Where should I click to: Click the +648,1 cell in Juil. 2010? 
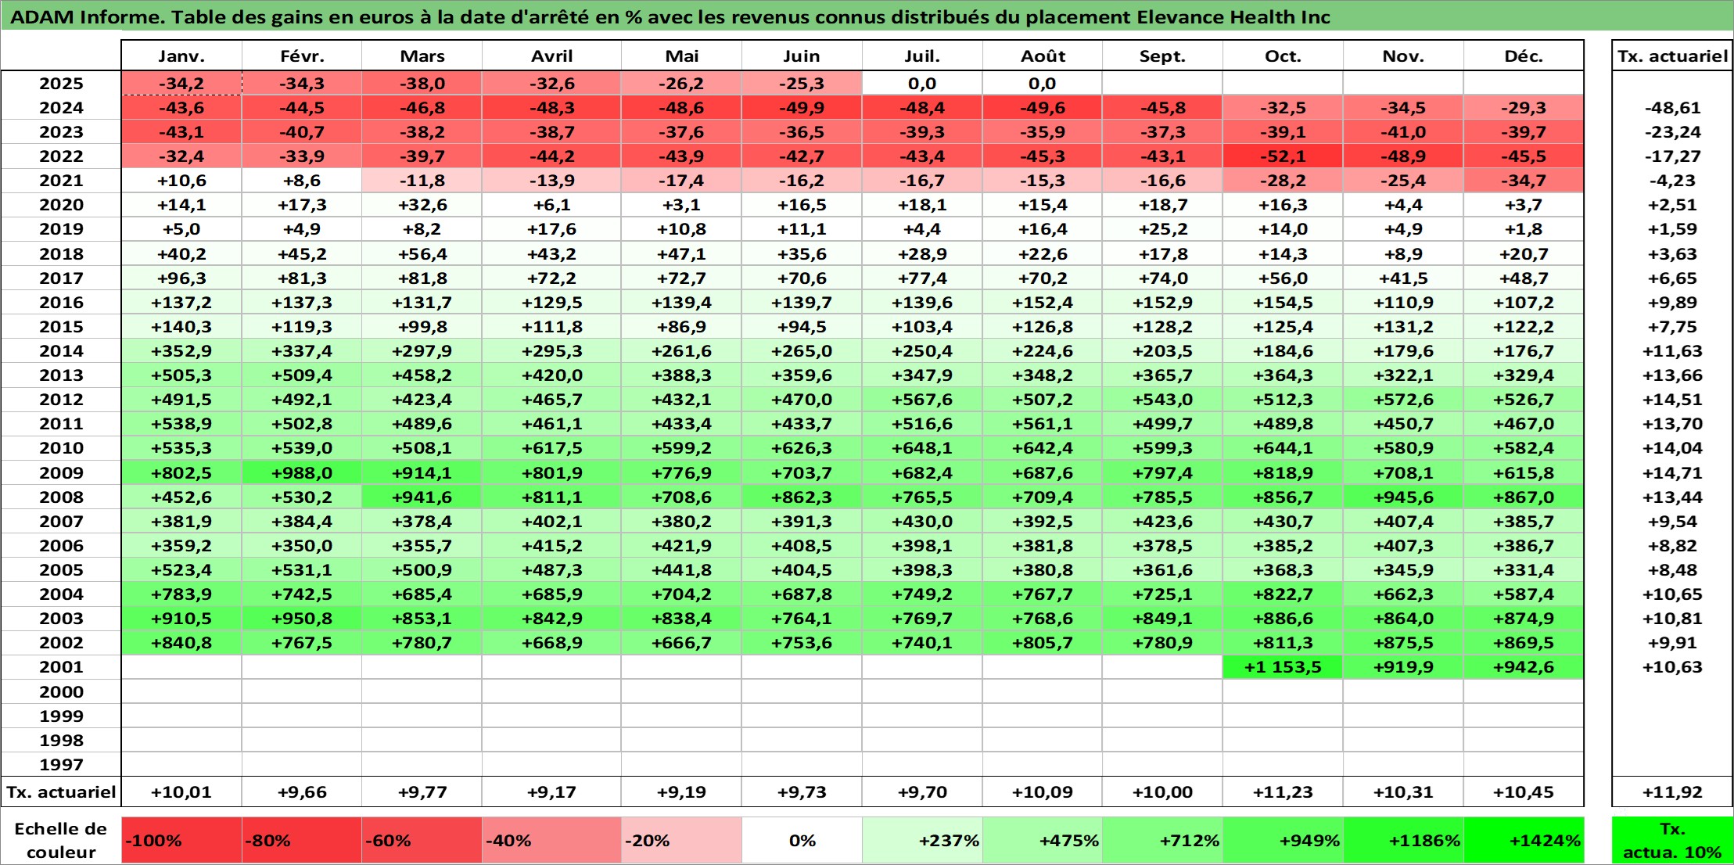tap(922, 448)
